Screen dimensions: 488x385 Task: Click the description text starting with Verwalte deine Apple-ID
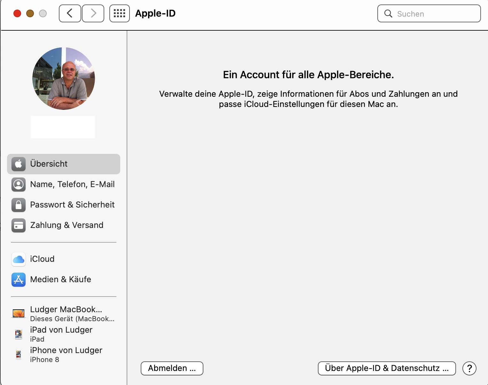pos(309,99)
